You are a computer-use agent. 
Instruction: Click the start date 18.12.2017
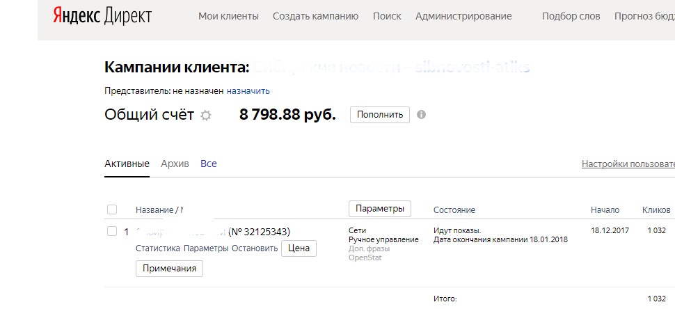click(x=610, y=230)
